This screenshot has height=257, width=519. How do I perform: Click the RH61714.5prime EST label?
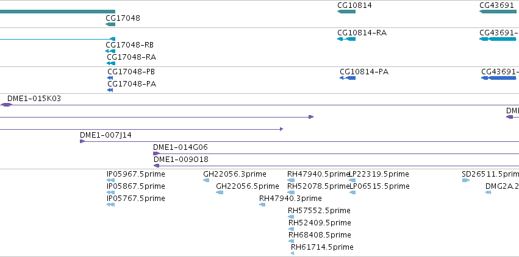(x=322, y=247)
